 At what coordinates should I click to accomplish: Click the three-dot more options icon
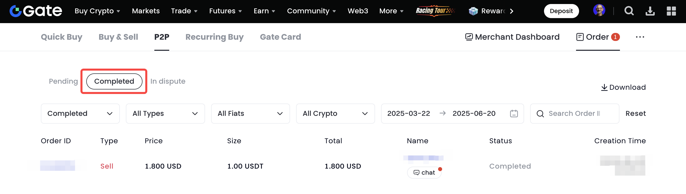coord(640,37)
